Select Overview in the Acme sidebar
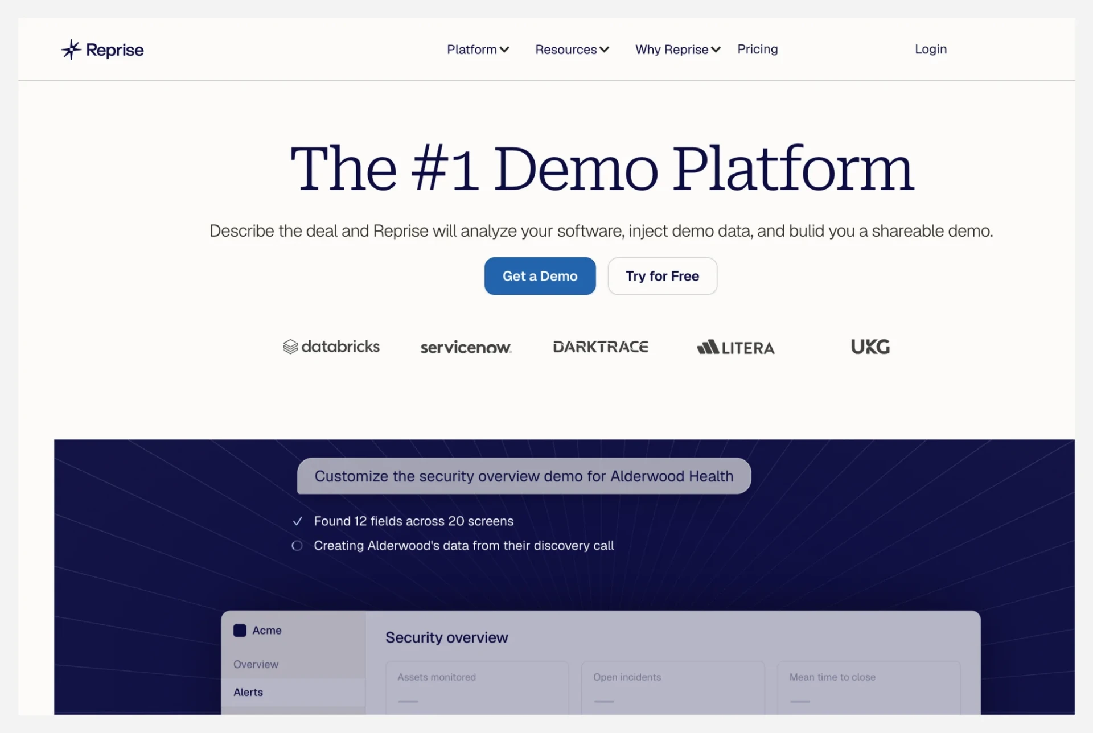Viewport: 1093px width, 733px height. tap(256, 664)
